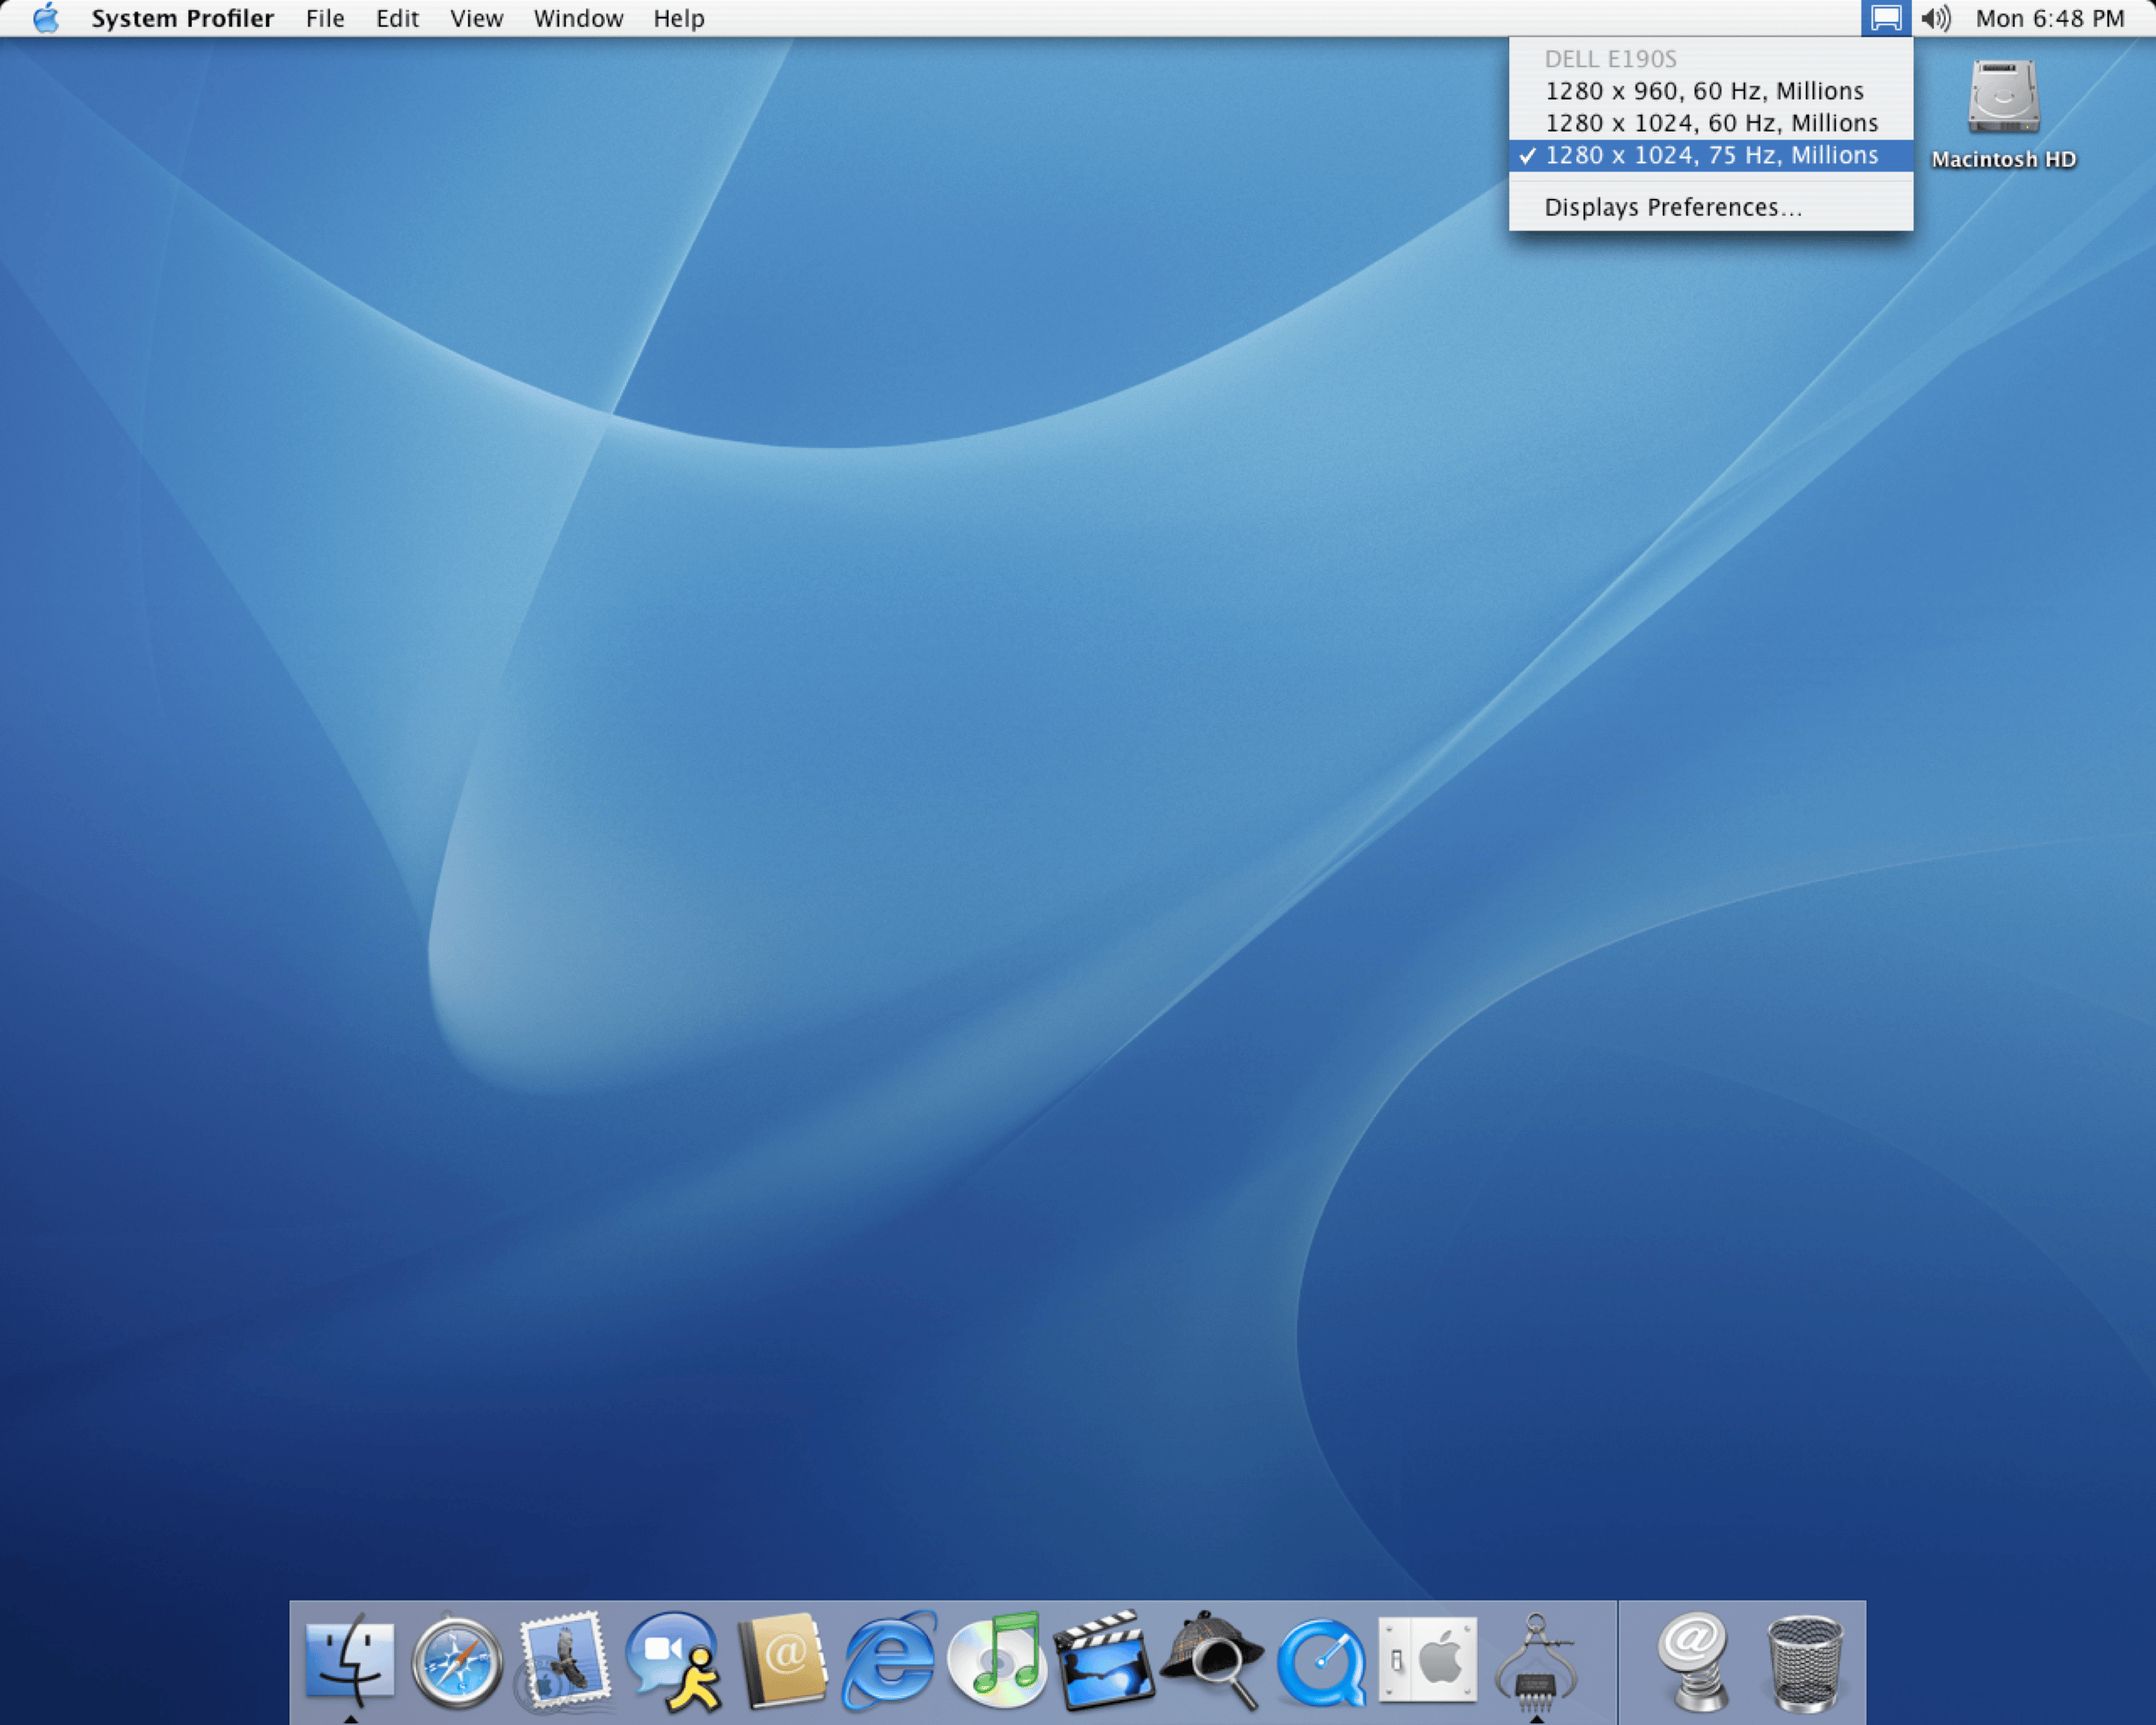Open the Window menu
2156x1725 pixels.
(578, 18)
